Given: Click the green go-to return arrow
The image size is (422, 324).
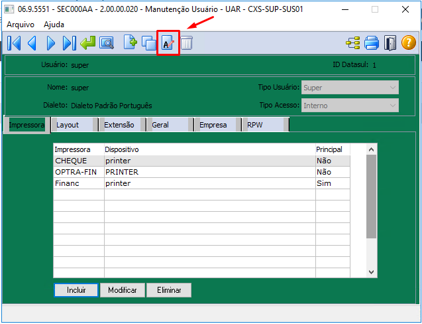Looking at the screenshot, I should pos(87,43).
